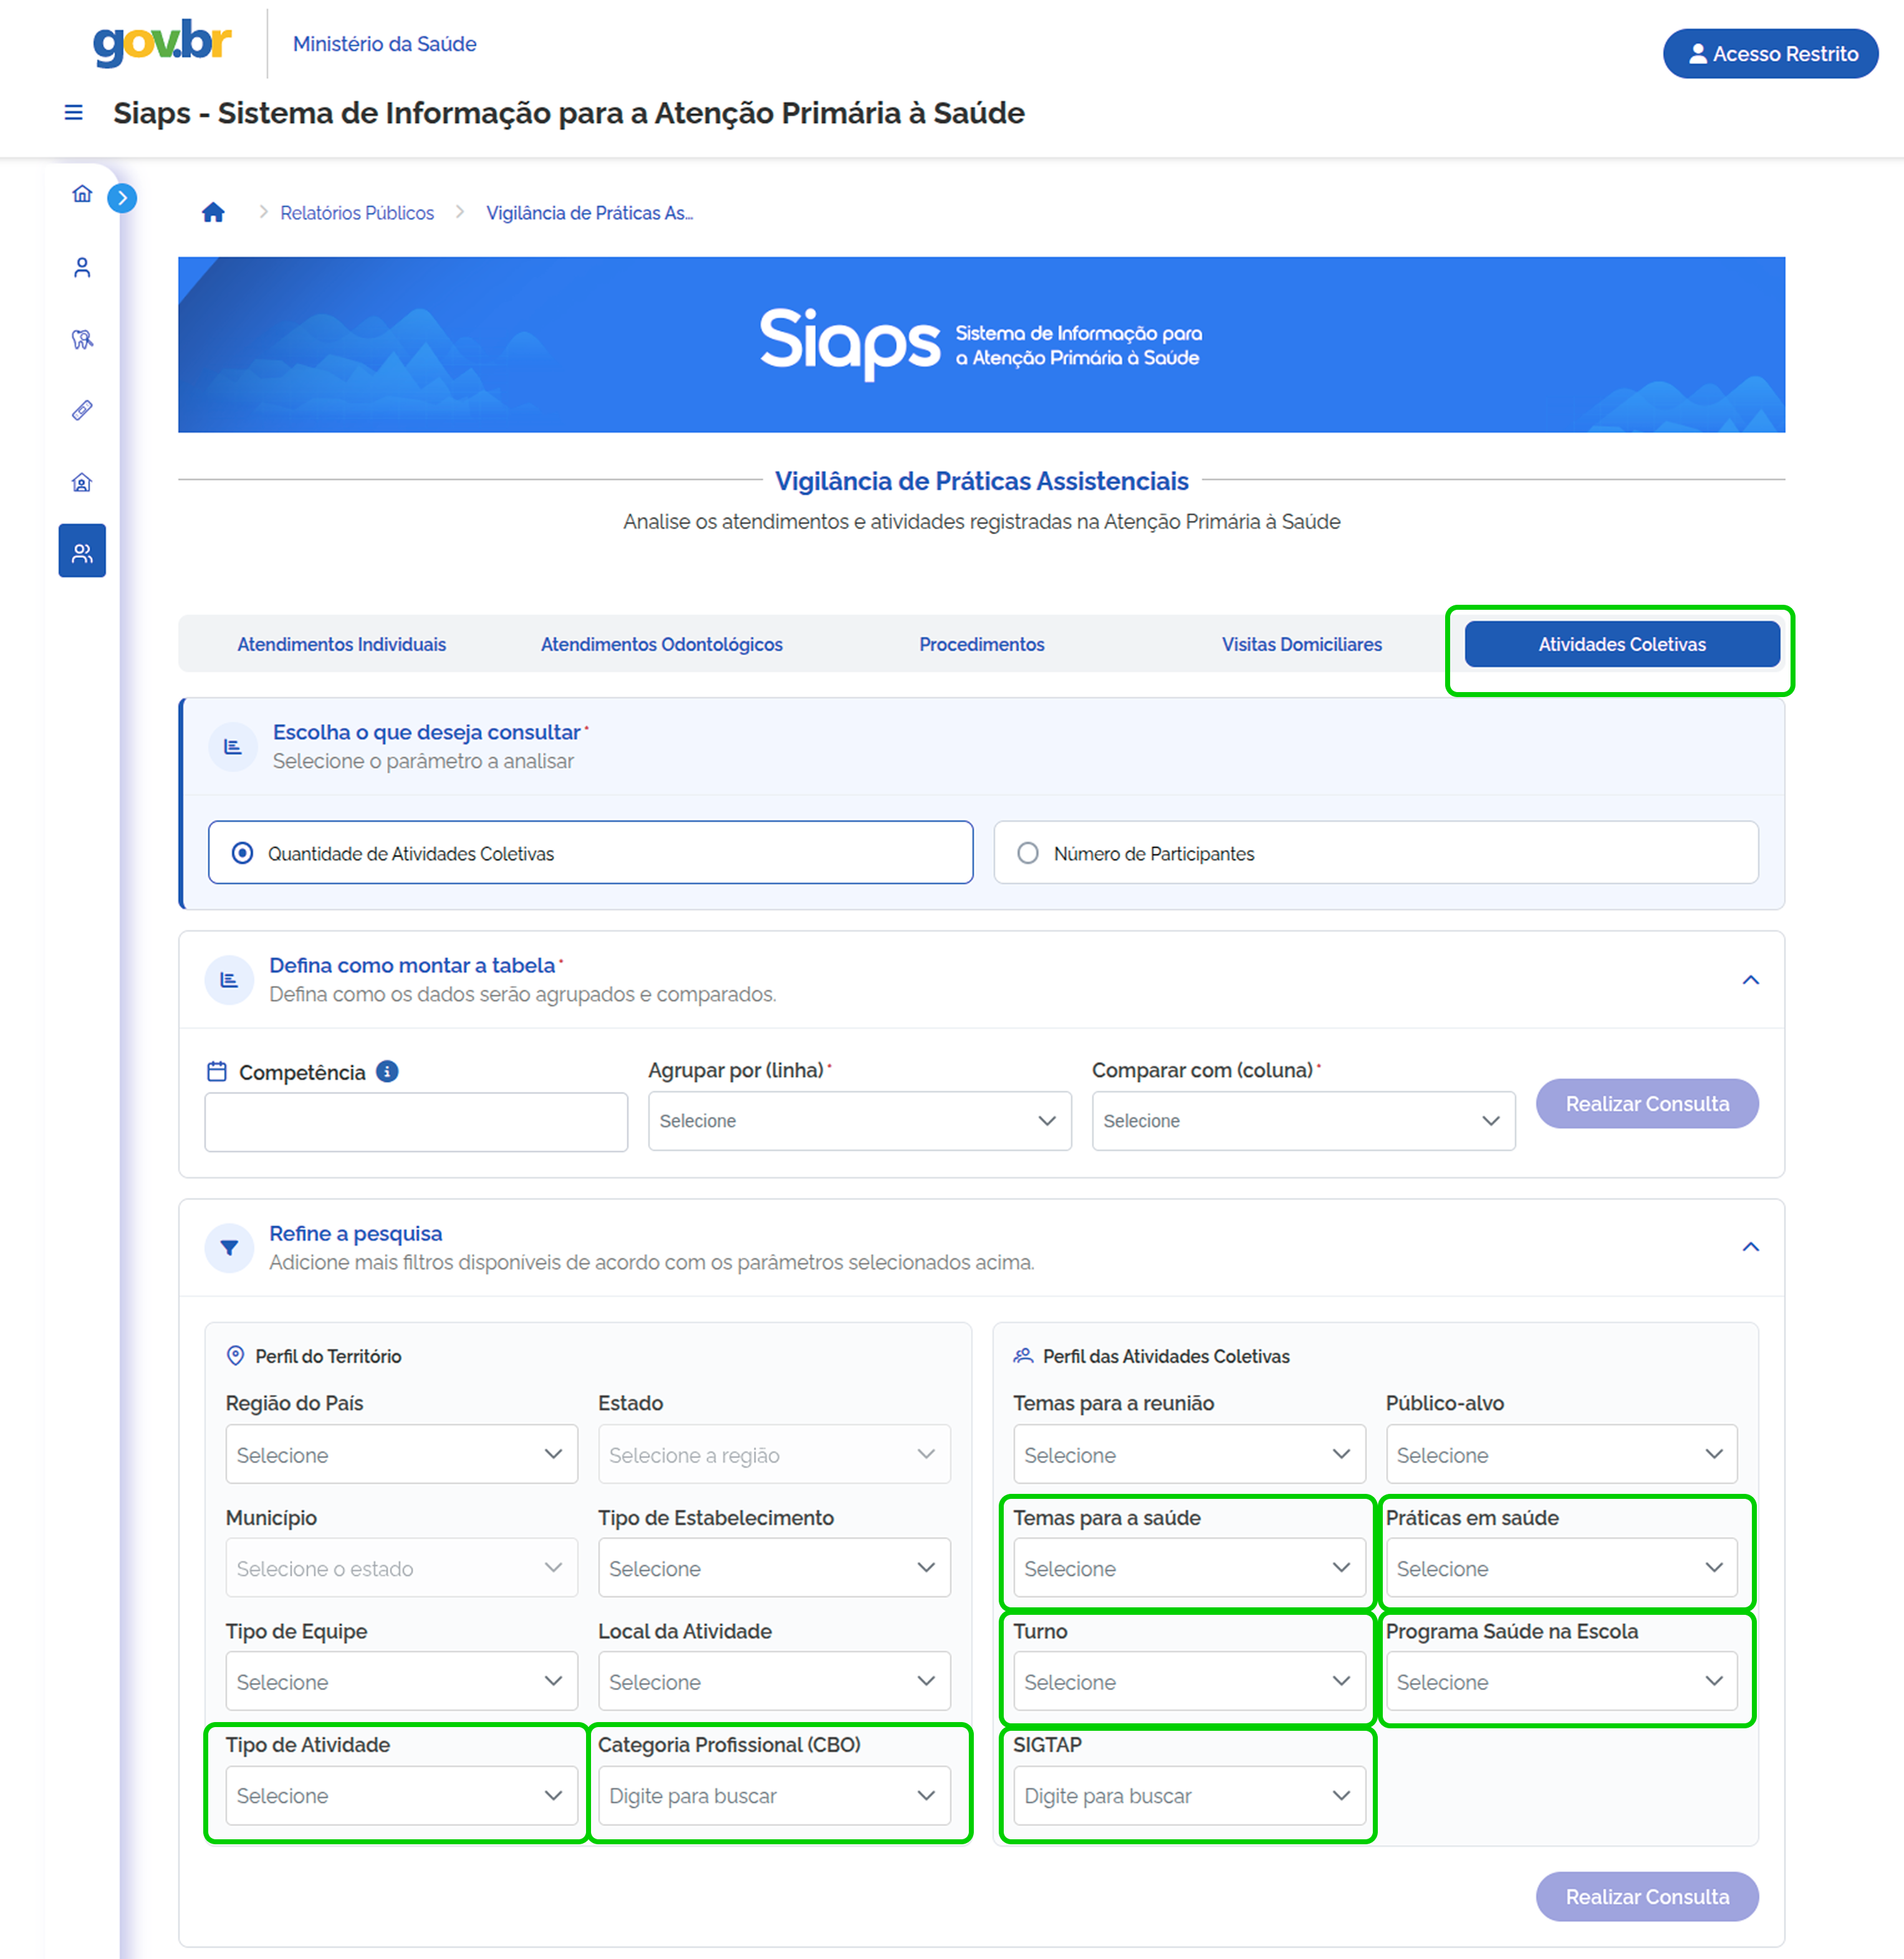
Task: Open the bandage icon in sidebar
Action: 82,411
